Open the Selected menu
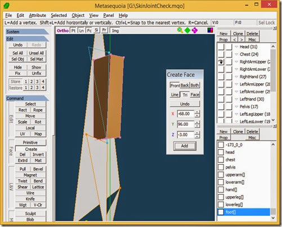The width and height of the screenshot is (282, 227). click(59, 15)
